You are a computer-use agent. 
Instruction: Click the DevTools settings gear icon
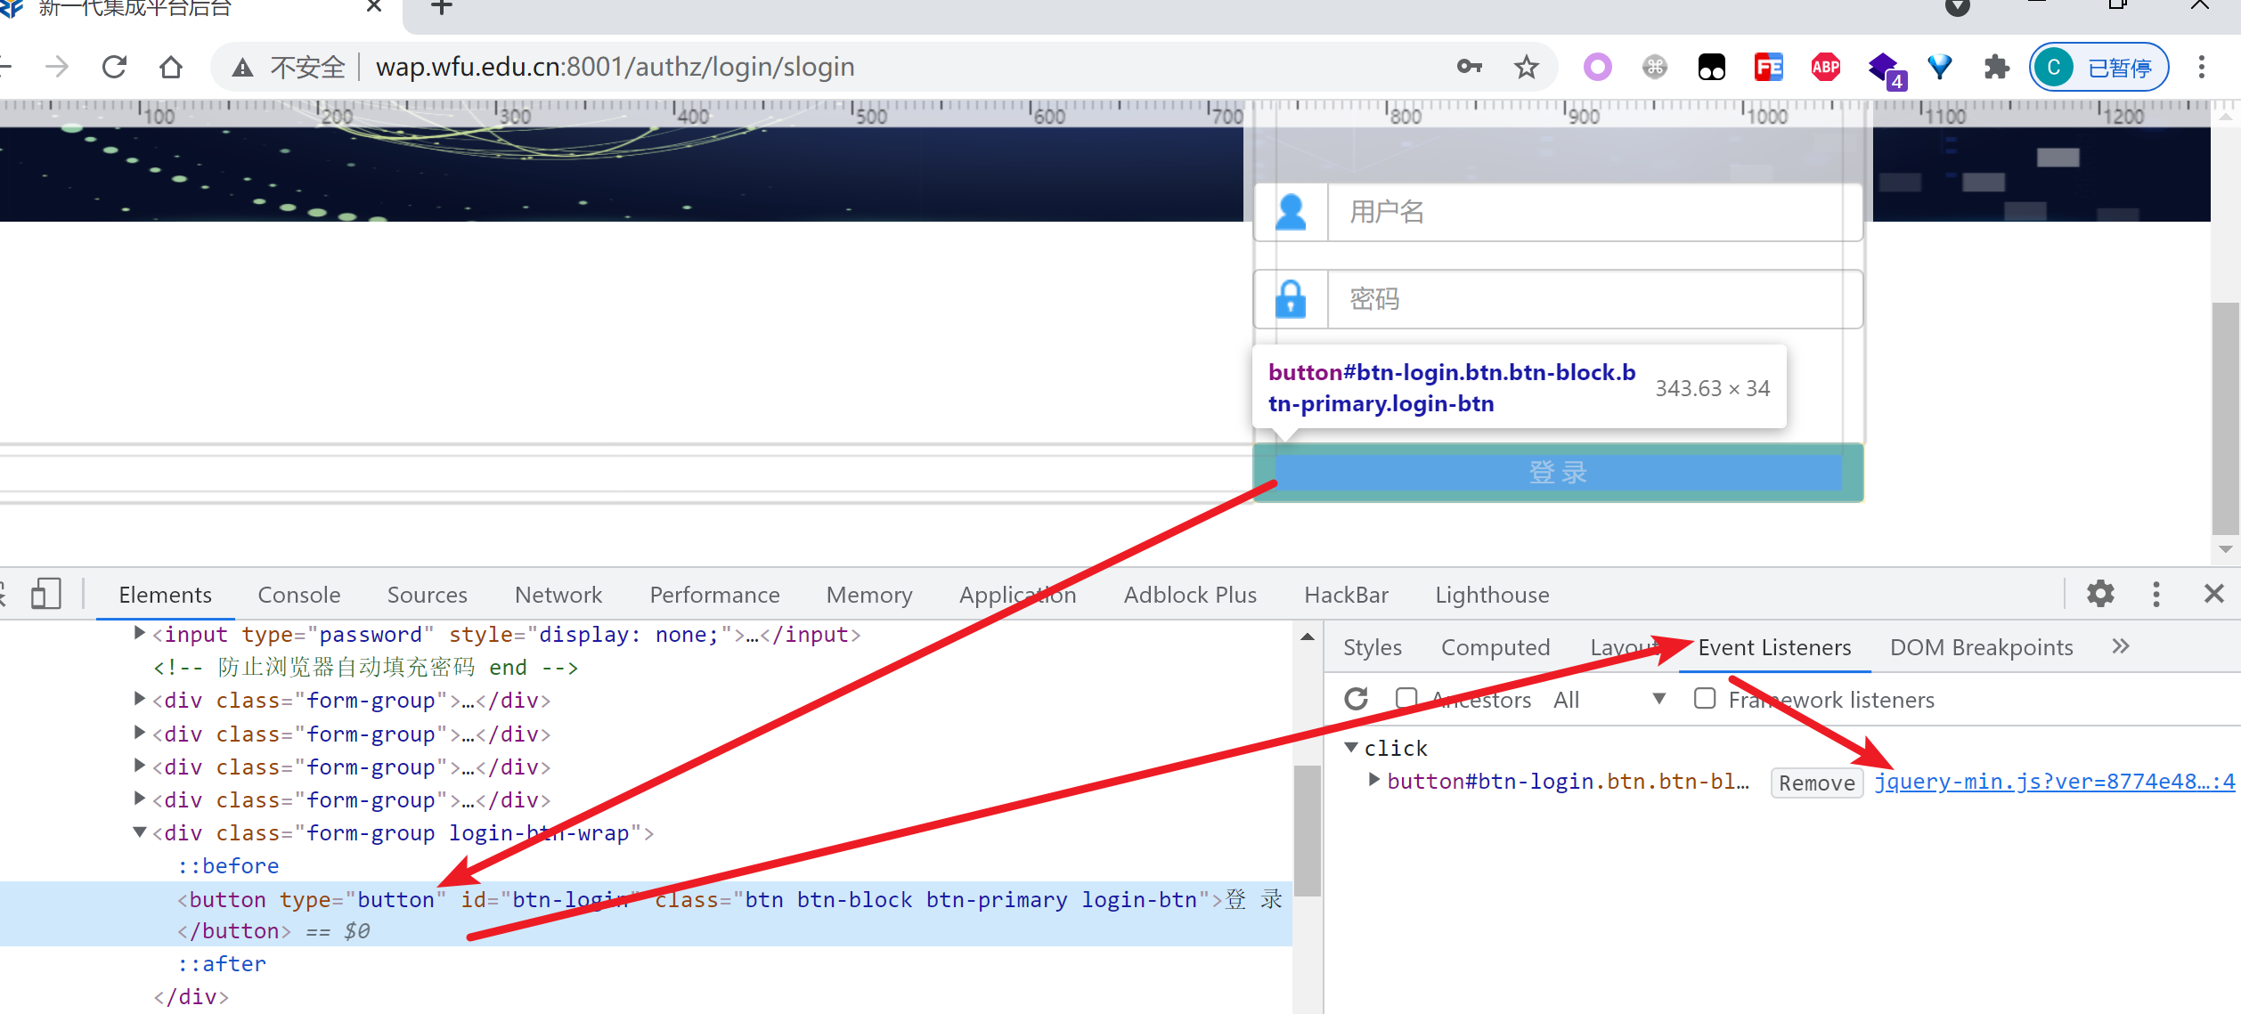pos(2099,594)
